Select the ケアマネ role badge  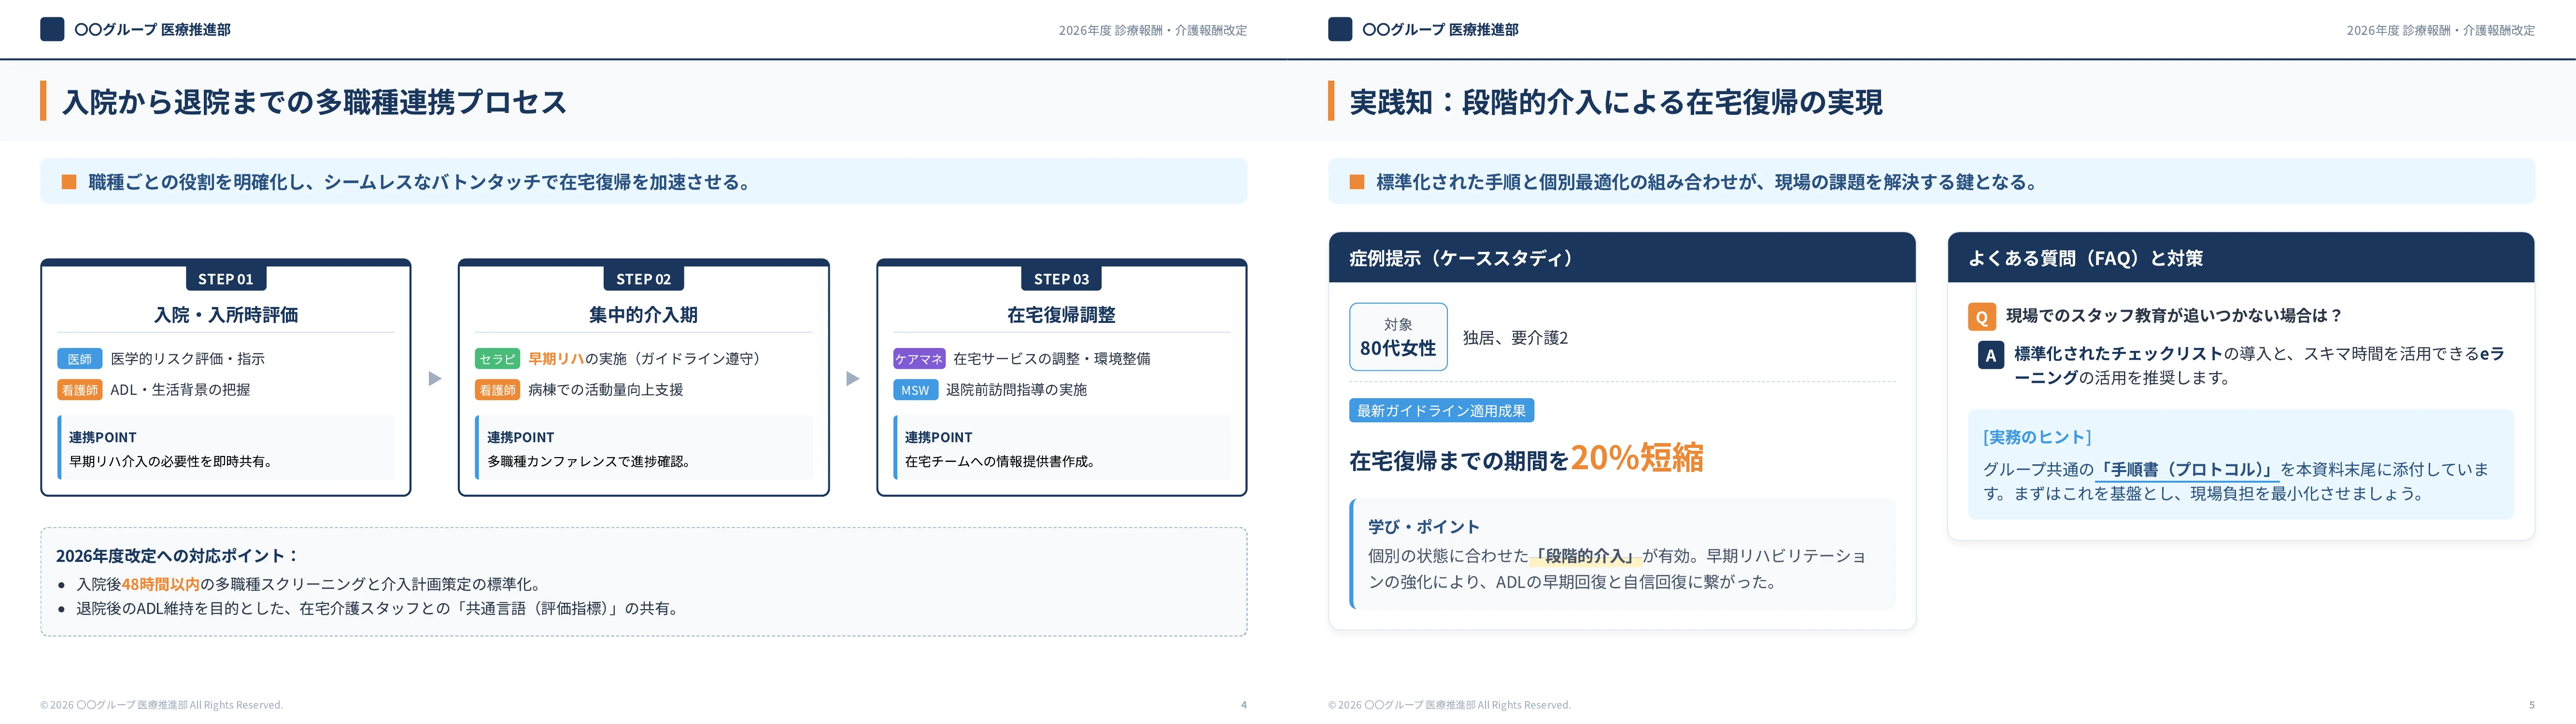919,359
